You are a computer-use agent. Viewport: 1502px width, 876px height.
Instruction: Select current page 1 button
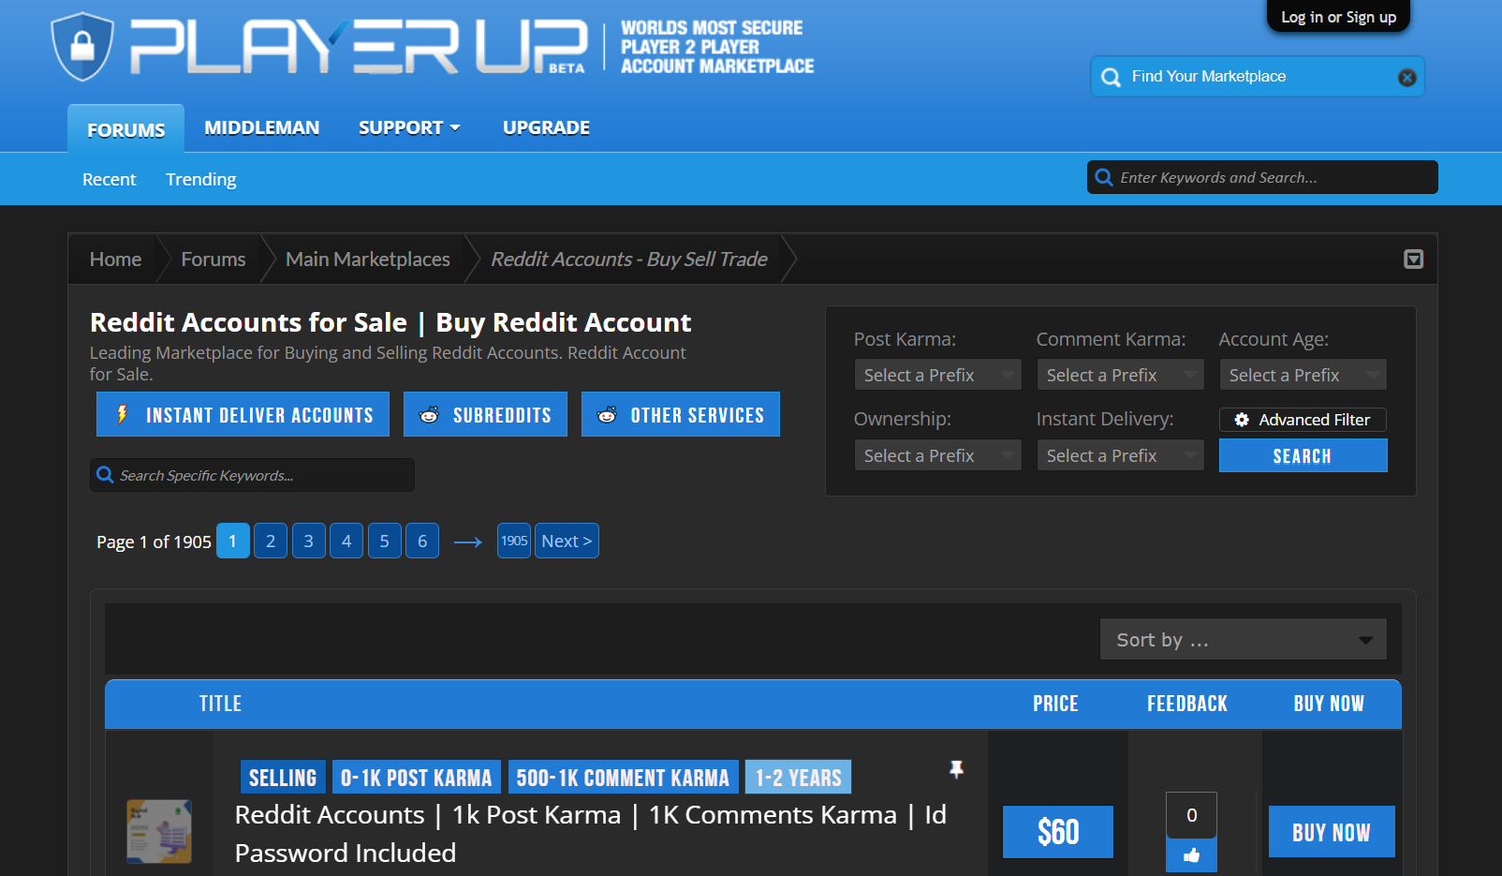[x=233, y=541]
